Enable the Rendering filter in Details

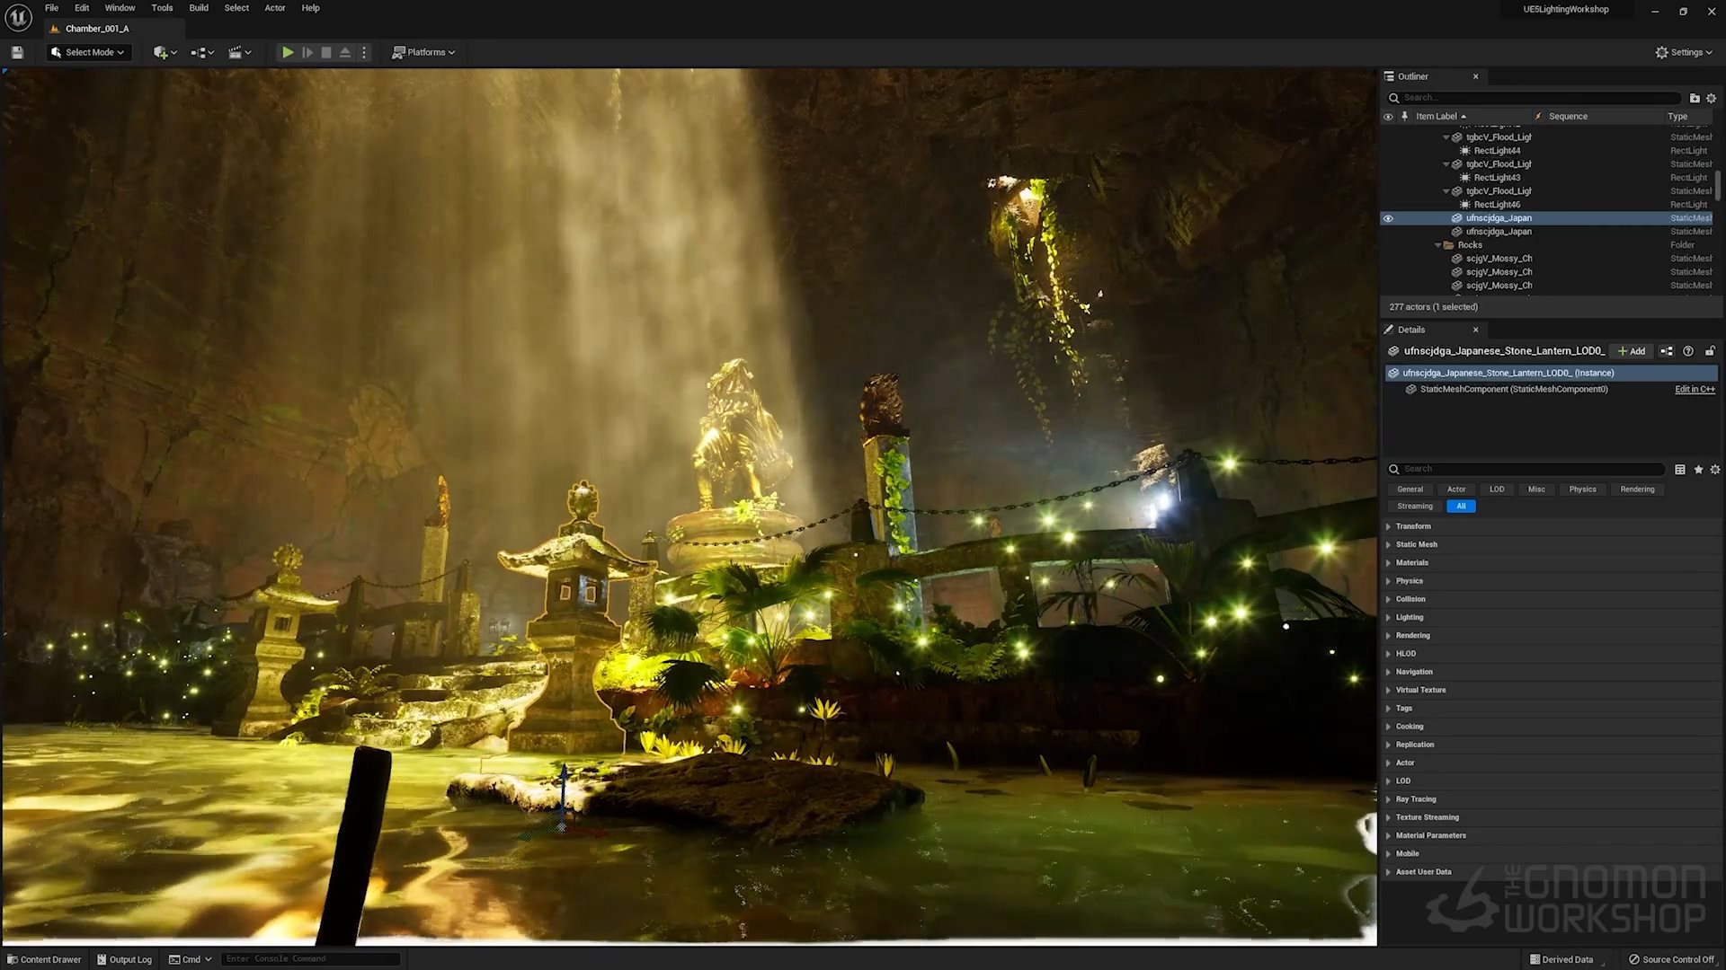[1636, 489]
